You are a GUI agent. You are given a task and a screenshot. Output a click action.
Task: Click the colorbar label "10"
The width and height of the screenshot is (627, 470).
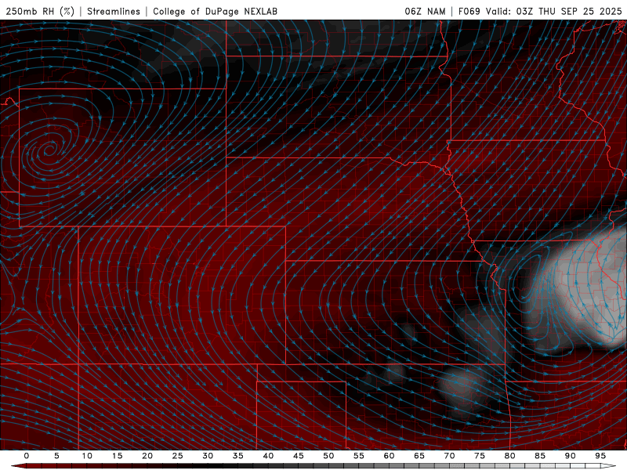coord(87,456)
